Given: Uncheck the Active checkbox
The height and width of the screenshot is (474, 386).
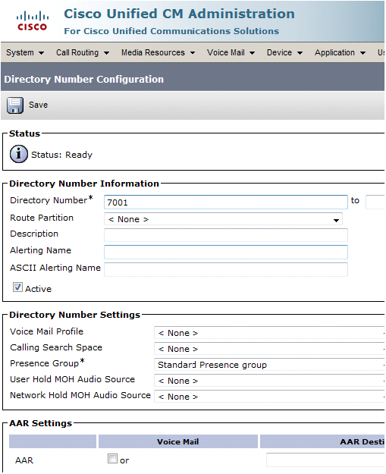Looking at the screenshot, I should (x=17, y=287).
